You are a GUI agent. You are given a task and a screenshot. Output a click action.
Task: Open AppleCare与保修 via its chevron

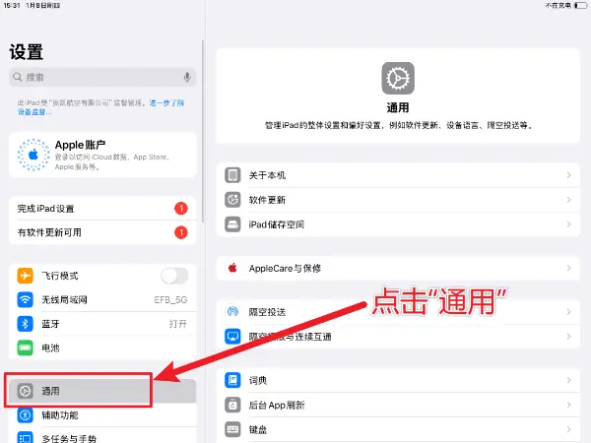pyautogui.click(x=568, y=268)
